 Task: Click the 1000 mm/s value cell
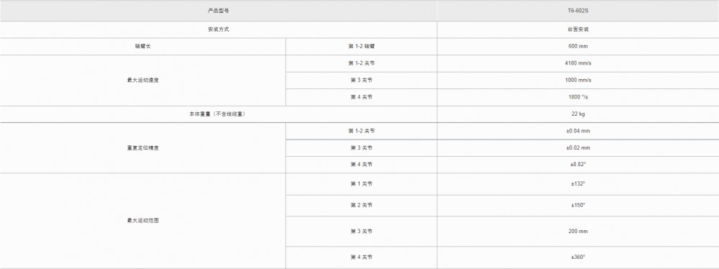(578, 81)
